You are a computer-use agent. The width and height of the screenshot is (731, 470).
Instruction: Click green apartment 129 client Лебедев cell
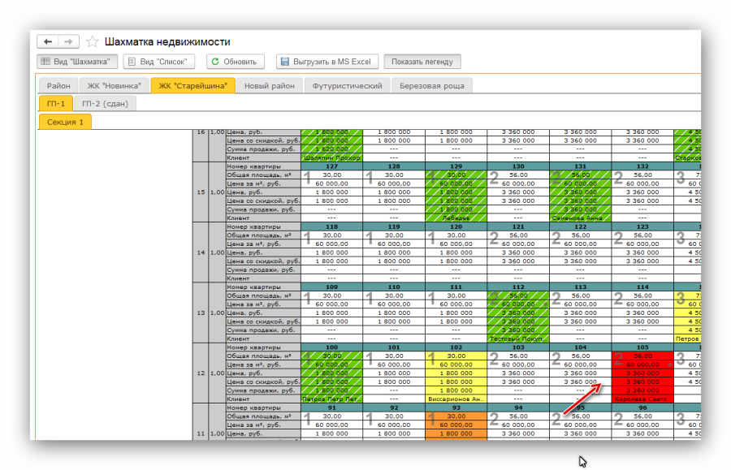pos(455,218)
